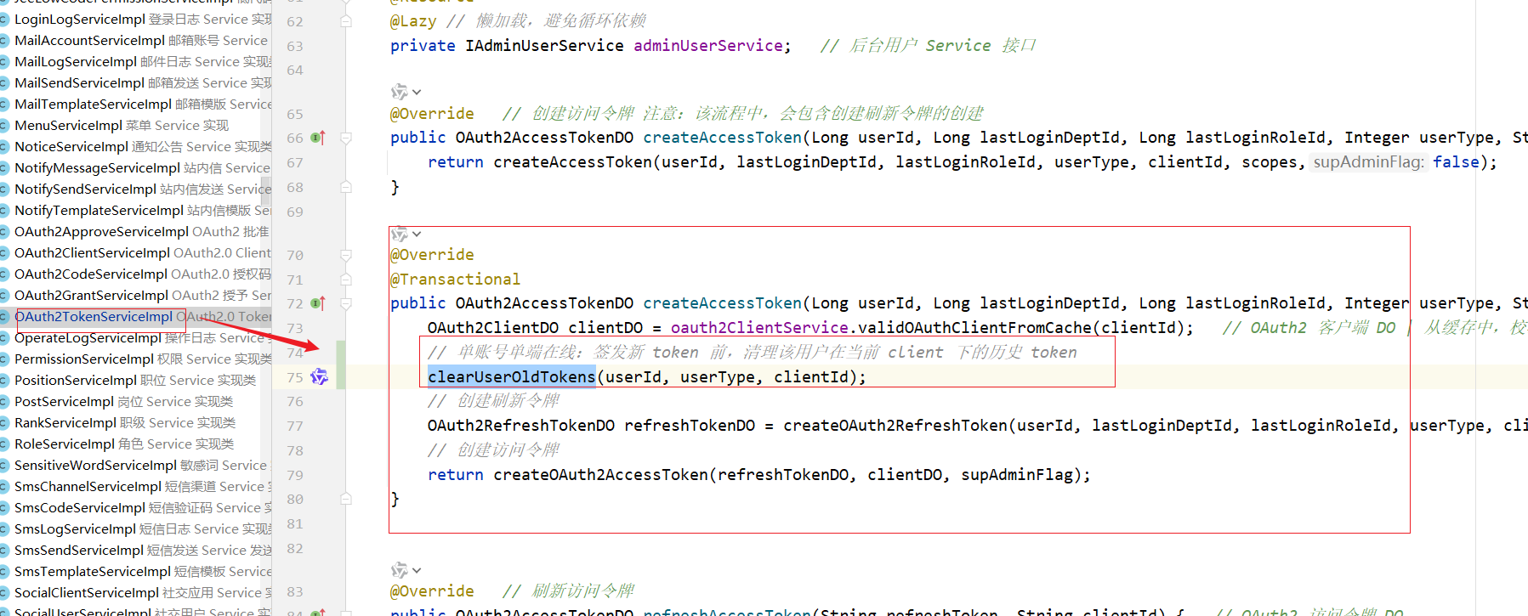Click the AI inlay icon above line 65
The image size is (1528, 616).
click(399, 91)
